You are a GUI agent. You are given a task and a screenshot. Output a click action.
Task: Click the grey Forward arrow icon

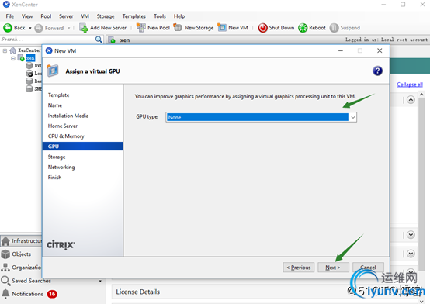click(x=39, y=28)
